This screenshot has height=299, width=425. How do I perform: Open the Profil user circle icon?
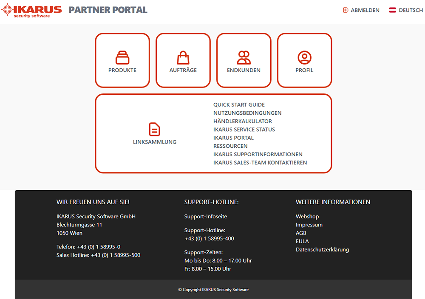coord(304,57)
